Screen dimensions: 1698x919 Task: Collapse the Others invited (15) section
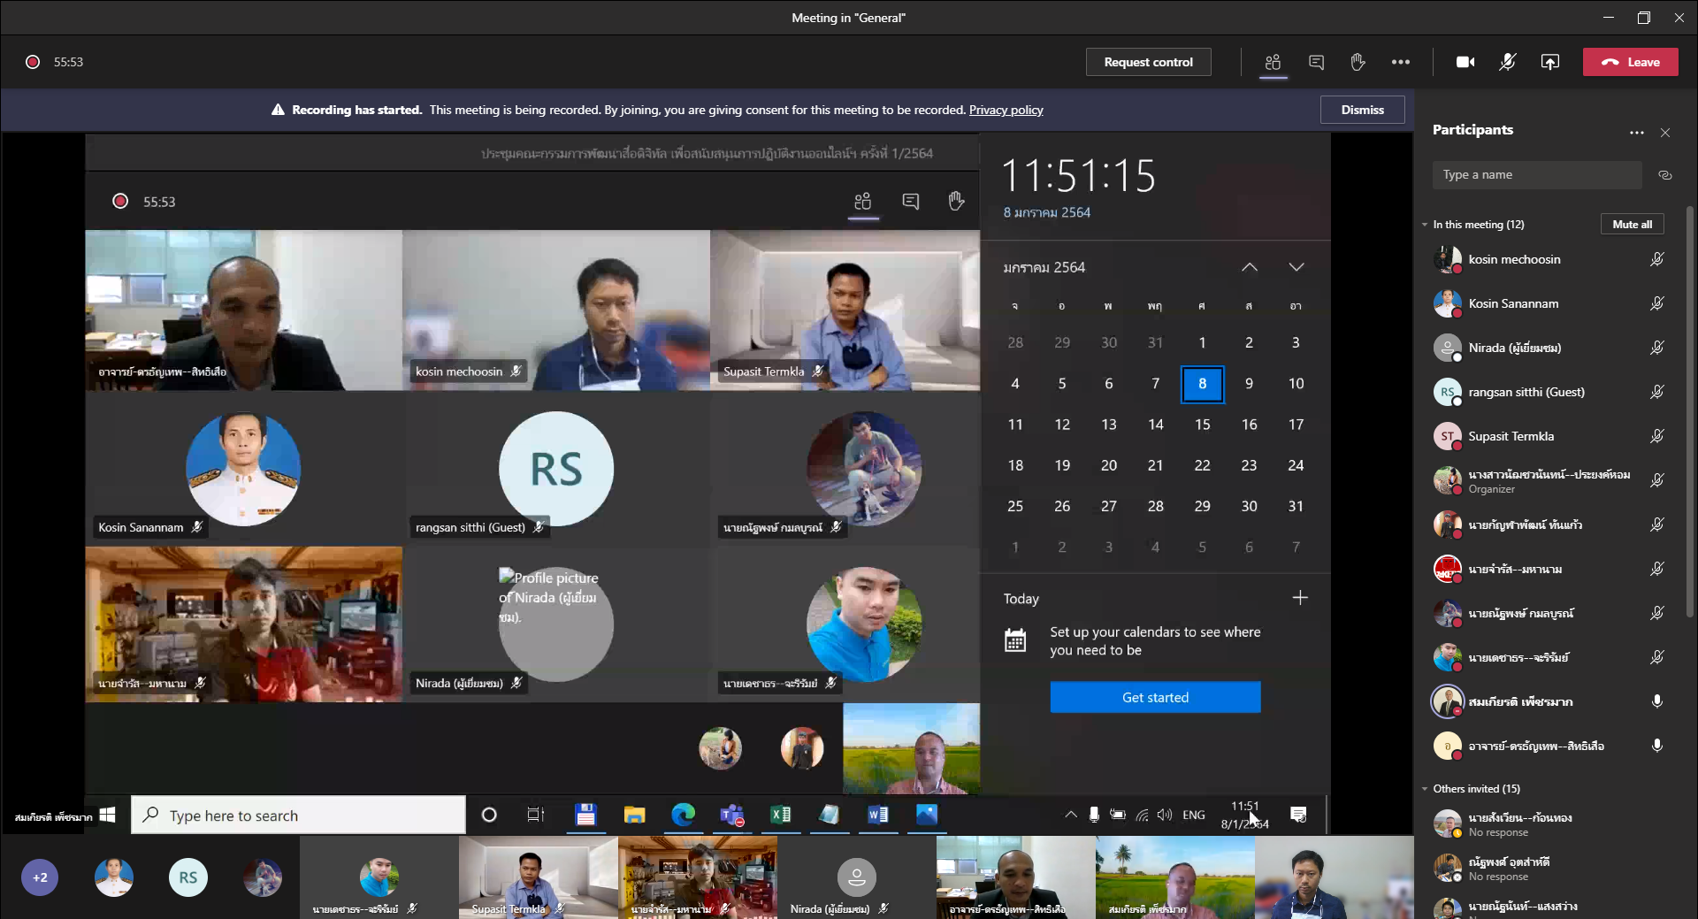click(x=1425, y=789)
